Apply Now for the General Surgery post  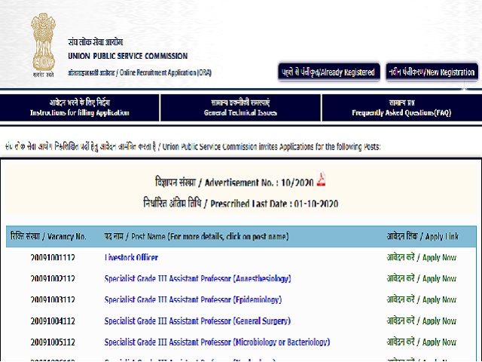[422, 321]
